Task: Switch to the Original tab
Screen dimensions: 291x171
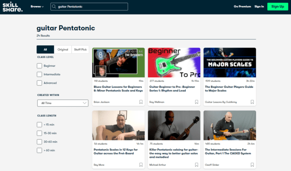Action: pyautogui.click(x=63, y=50)
